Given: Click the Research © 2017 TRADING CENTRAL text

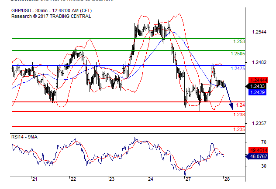Looking at the screenshot, I should pyautogui.click(x=51, y=16).
